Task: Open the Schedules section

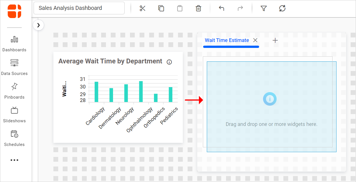Action: [x=14, y=138]
